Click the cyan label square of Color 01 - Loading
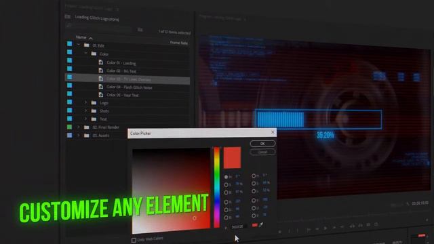The image size is (434, 244). coord(69,60)
